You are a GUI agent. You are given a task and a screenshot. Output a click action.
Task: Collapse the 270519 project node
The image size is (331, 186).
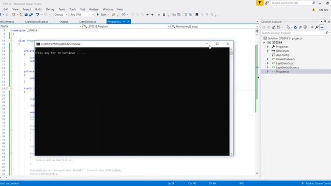[x=264, y=42]
